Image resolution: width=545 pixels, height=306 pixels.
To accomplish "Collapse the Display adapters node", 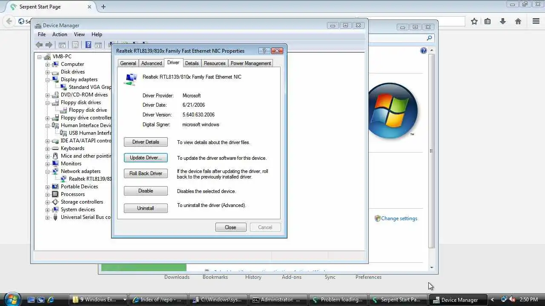I will point(48,80).
